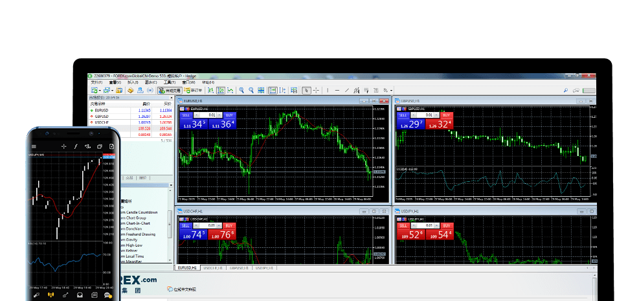
Task: Click the zoom in magnifier toolbar icon
Action: [241, 91]
